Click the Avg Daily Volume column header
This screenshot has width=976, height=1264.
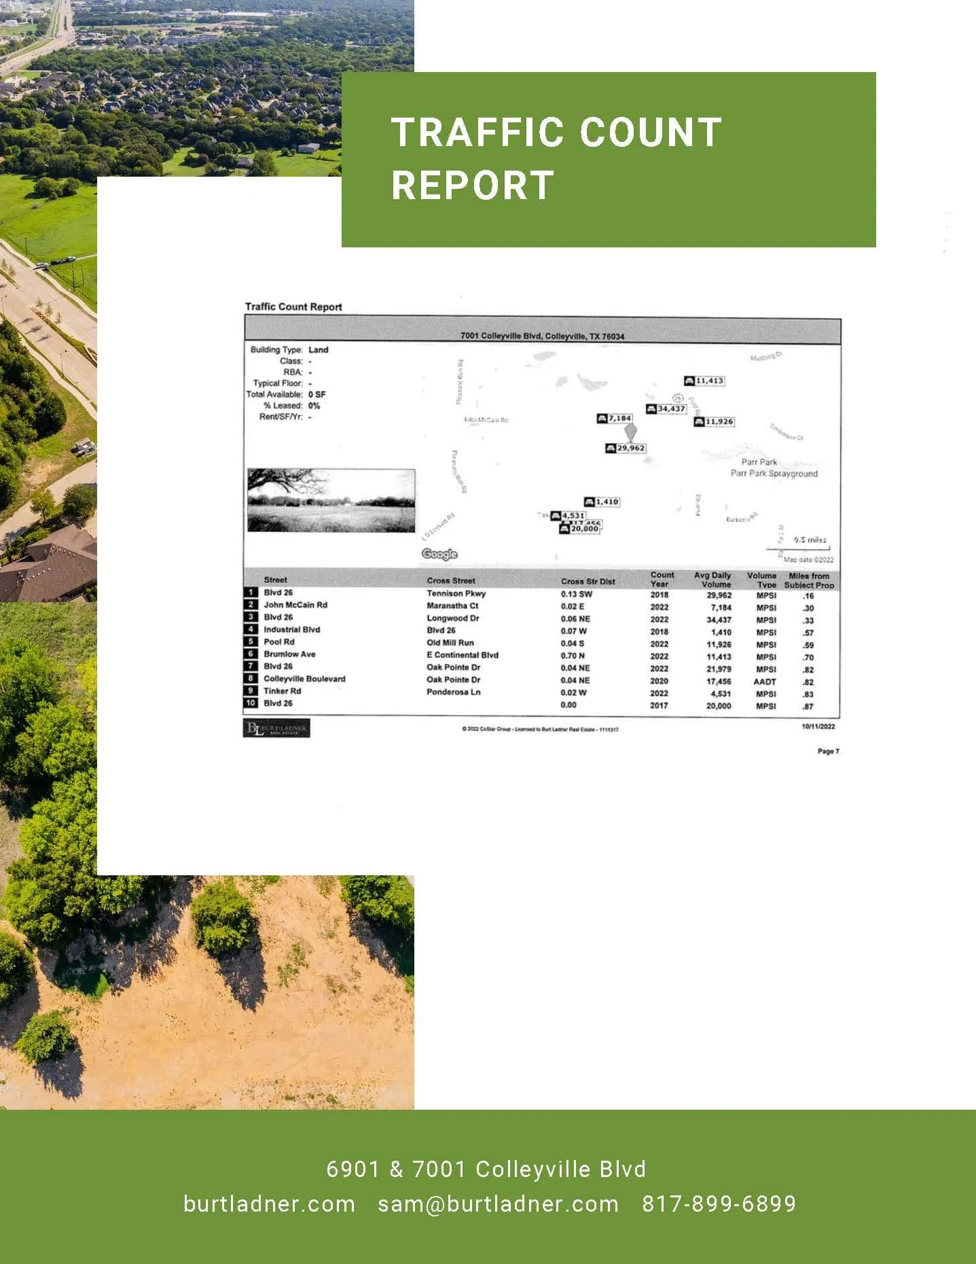(712, 580)
